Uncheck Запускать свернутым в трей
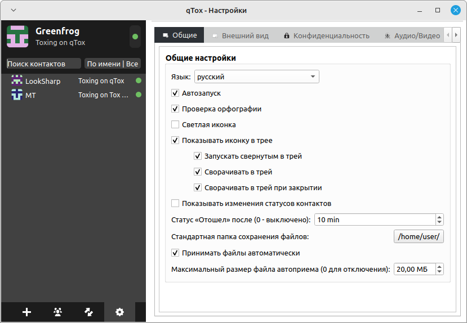 [198, 156]
